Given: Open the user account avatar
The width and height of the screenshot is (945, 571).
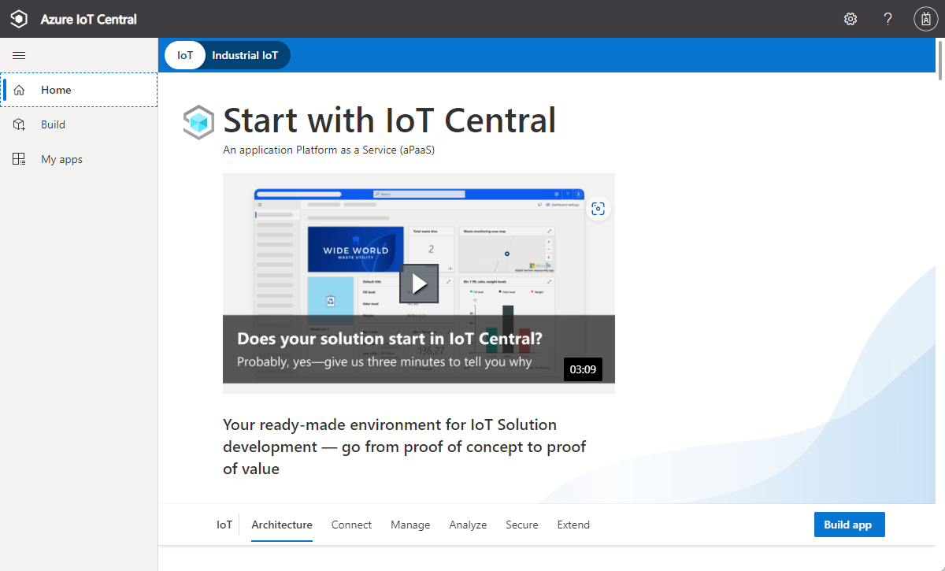Looking at the screenshot, I should 926,19.
